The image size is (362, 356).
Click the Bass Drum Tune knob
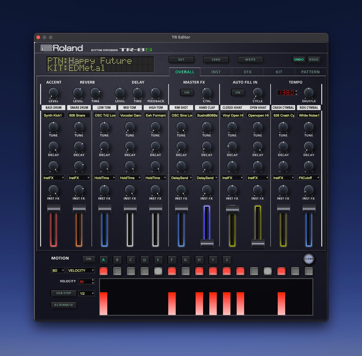pyautogui.click(x=53, y=127)
